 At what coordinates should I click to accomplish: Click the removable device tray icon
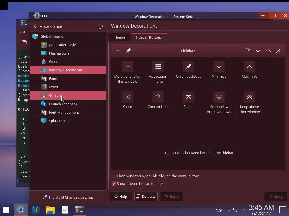227,210
